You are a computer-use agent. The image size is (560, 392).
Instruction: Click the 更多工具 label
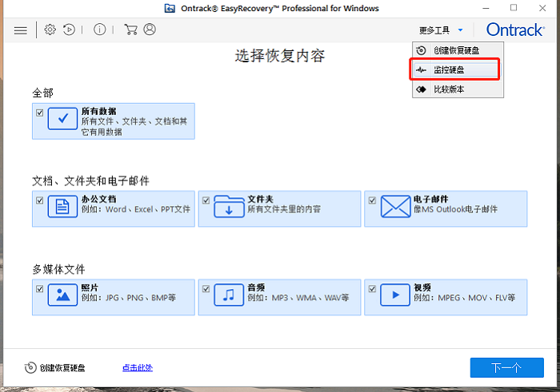(x=434, y=30)
